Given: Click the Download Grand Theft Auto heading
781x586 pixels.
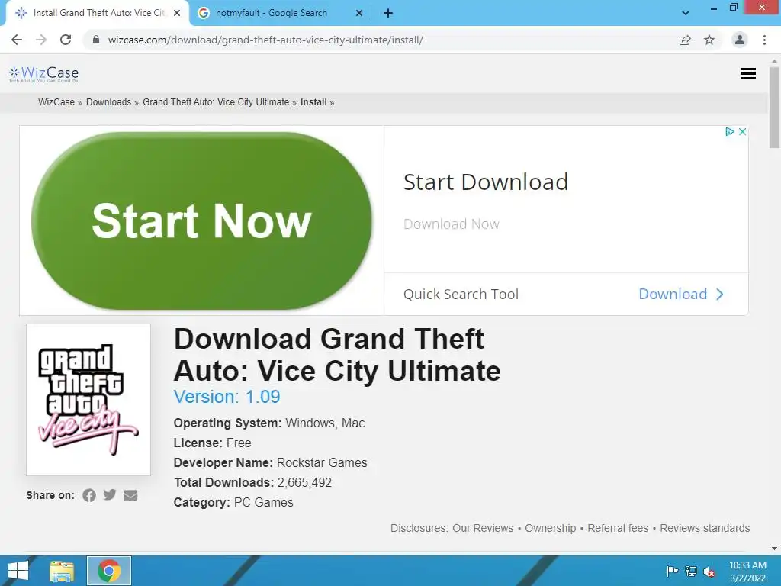Looking at the screenshot, I should [337, 355].
